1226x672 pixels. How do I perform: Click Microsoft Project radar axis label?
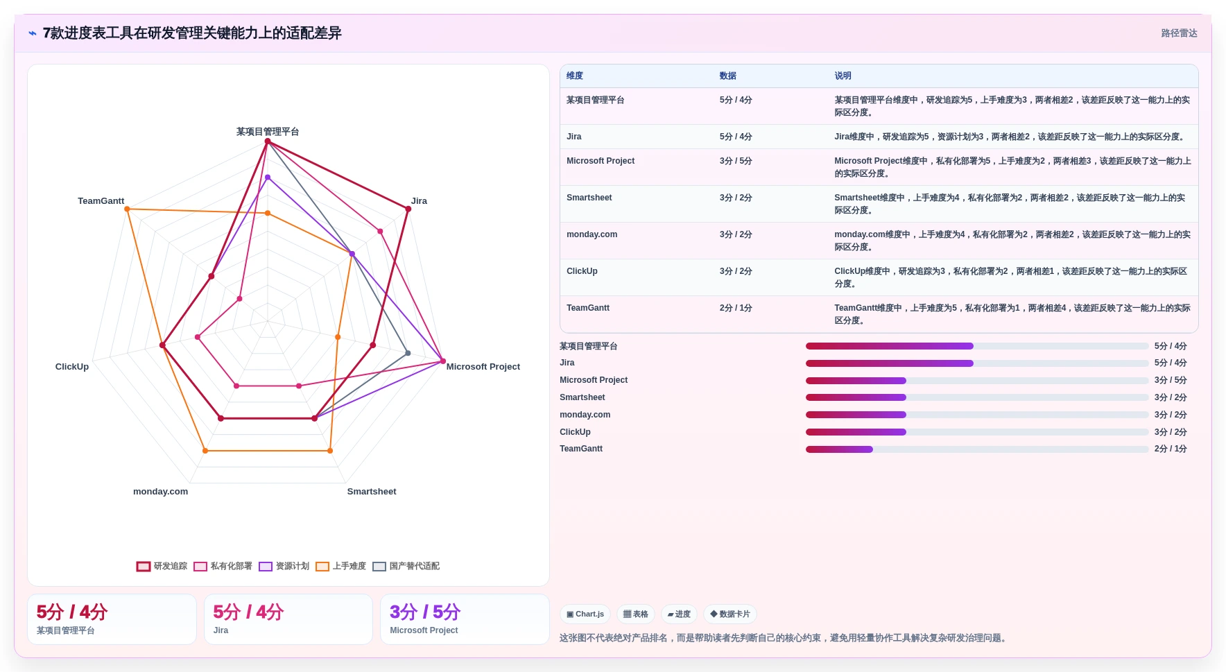point(483,367)
